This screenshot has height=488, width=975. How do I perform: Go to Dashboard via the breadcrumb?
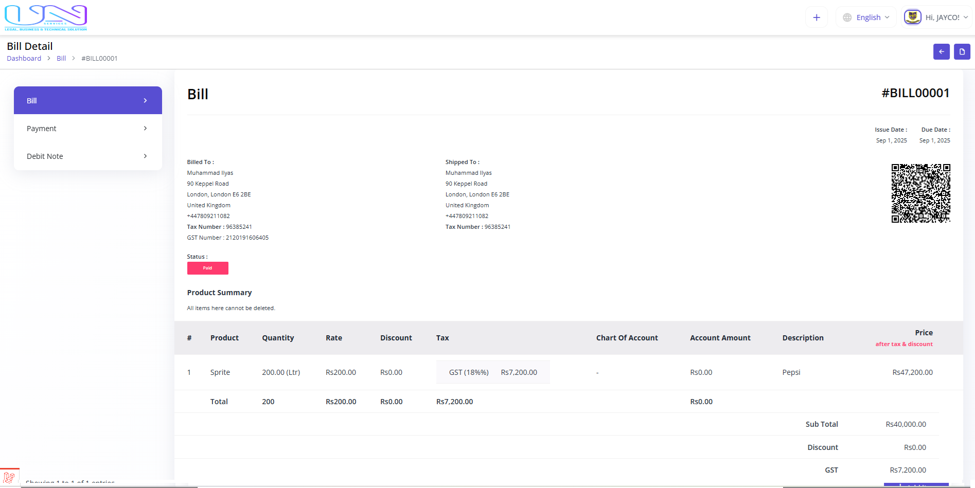tap(24, 59)
